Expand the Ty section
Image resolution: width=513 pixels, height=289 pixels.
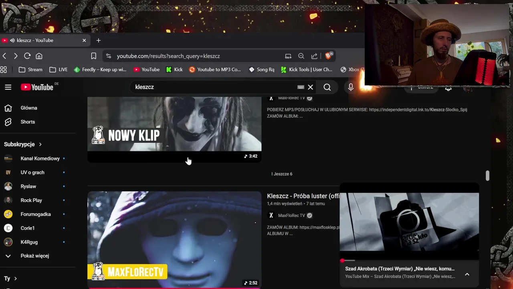click(10, 279)
